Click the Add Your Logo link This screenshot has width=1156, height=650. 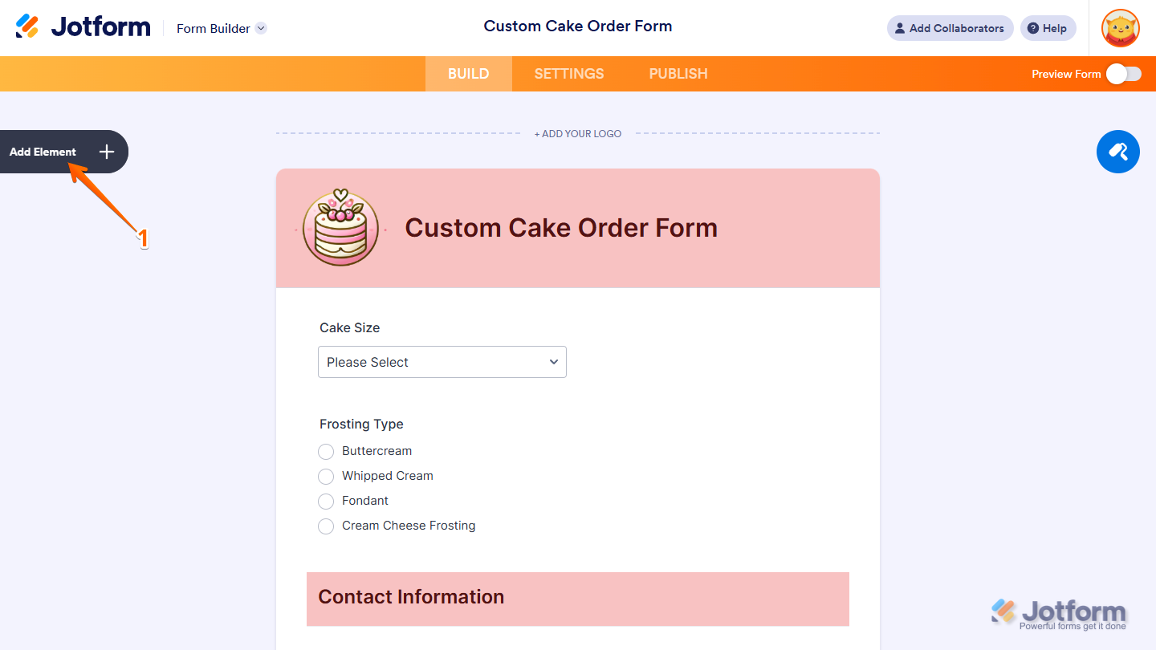pyautogui.click(x=578, y=134)
